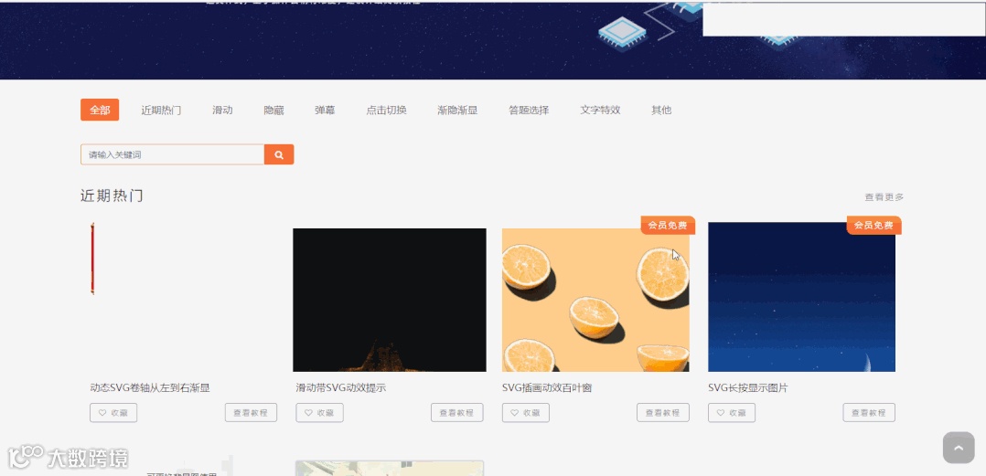Switch to 文字特效 category
This screenshot has height=476, width=986.
coord(601,110)
